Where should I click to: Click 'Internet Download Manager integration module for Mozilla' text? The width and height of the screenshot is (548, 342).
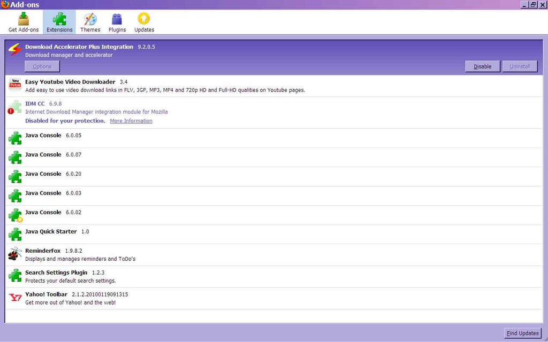(x=96, y=112)
